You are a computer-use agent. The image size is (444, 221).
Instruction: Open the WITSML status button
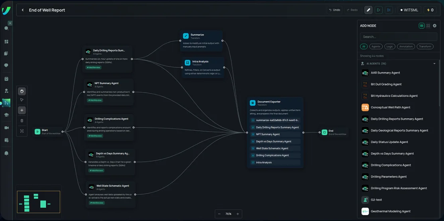409,10
